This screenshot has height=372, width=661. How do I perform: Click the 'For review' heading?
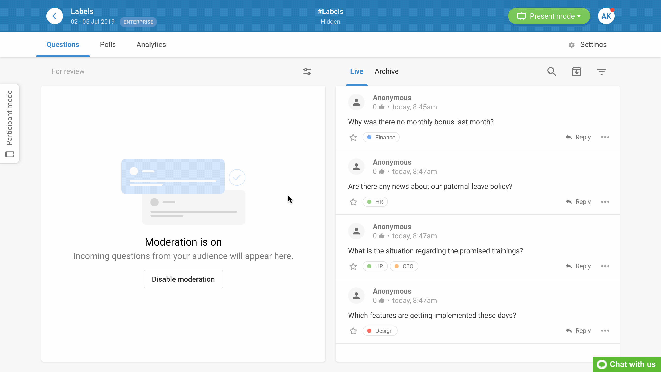tap(68, 71)
